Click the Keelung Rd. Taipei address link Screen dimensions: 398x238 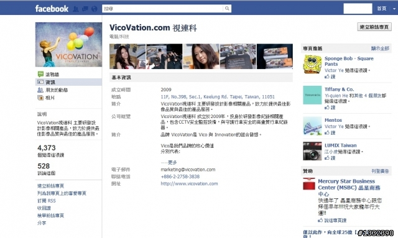218,97
